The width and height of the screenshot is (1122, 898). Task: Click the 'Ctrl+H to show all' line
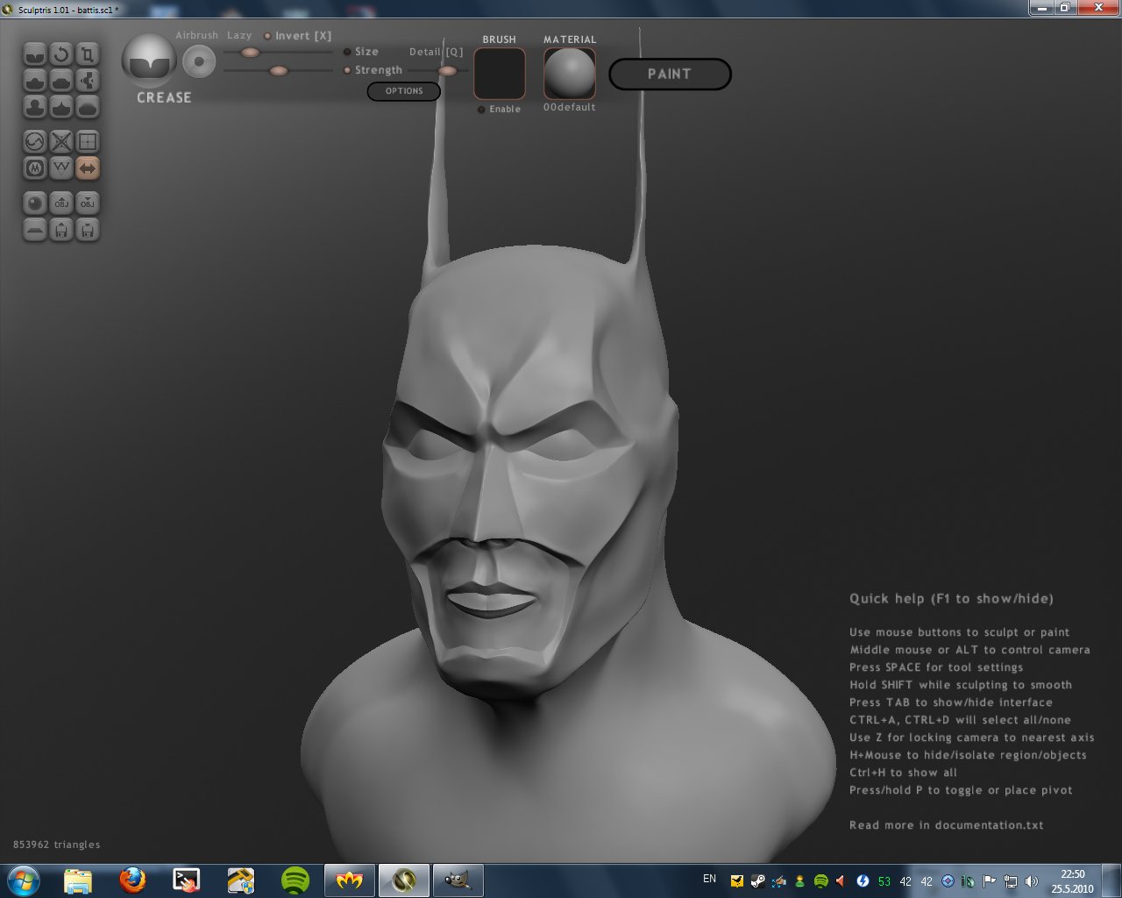pyautogui.click(x=903, y=773)
